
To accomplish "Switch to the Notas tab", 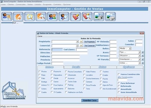I will click(x=103, y=67).
